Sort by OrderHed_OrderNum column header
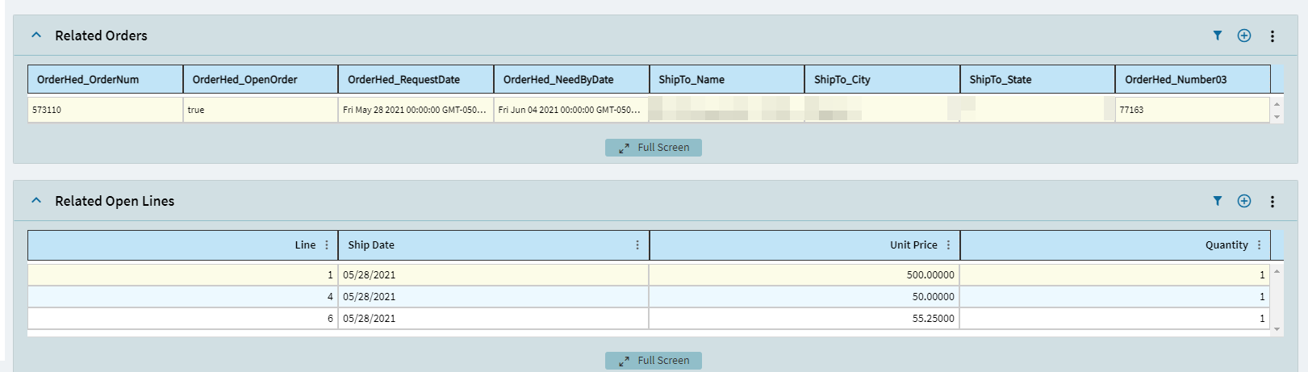The height and width of the screenshot is (372, 1308). 105,80
